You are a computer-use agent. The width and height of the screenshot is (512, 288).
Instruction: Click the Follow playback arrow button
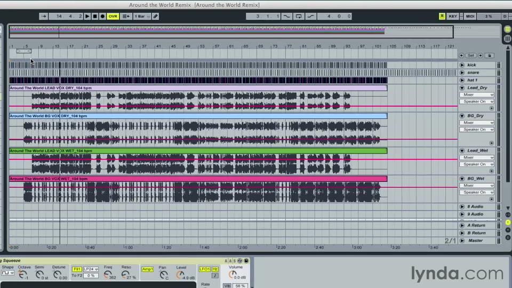(43, 16)
